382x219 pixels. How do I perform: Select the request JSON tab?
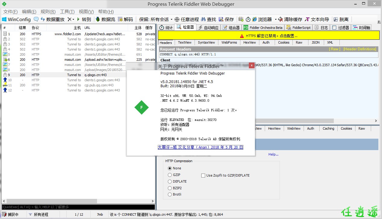click(316, 42)
